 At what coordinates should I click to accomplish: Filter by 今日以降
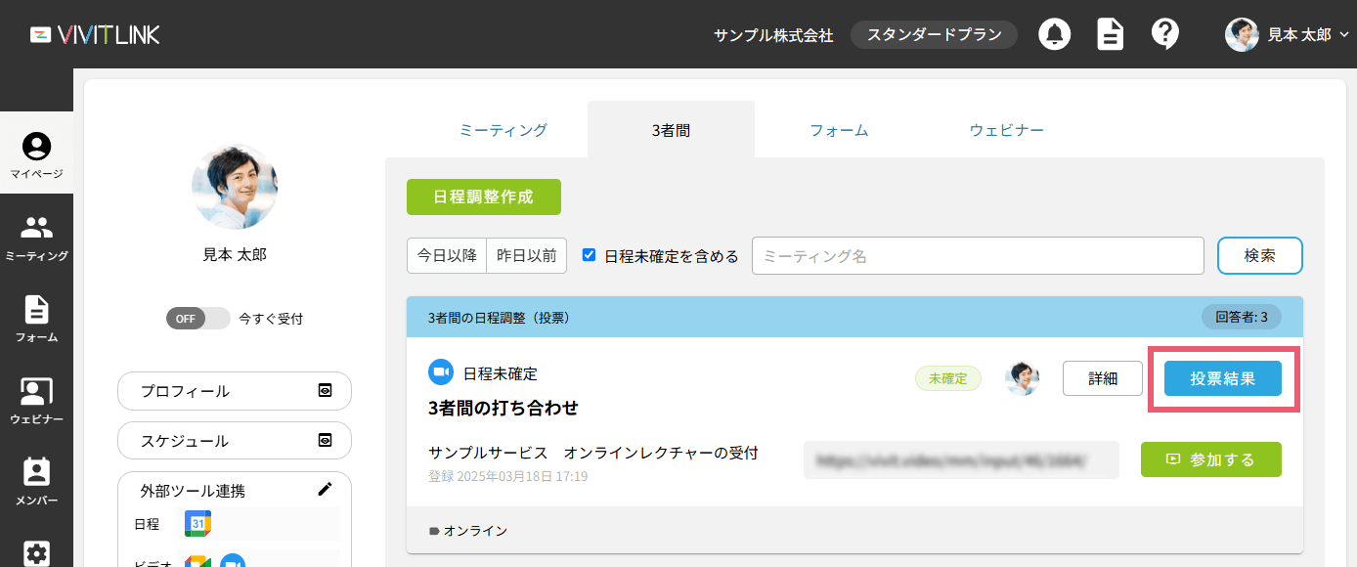pos(447,256)
